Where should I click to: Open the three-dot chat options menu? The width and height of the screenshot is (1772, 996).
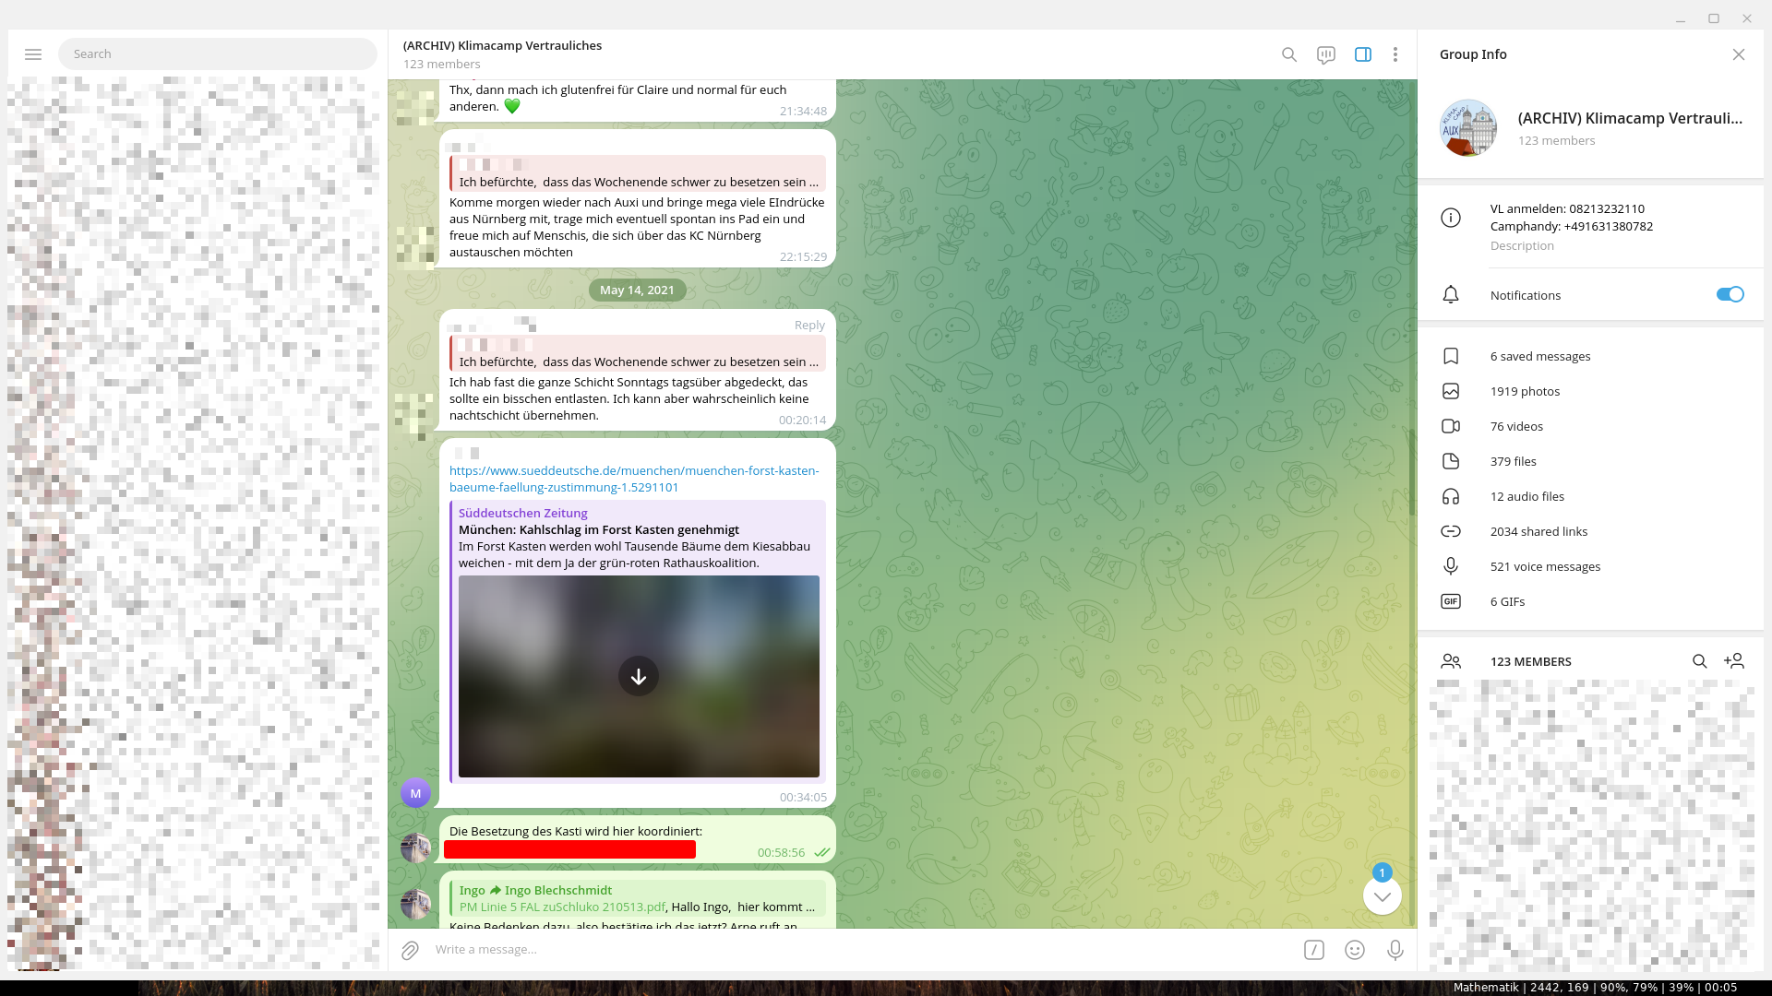(x=1395, y=54)
